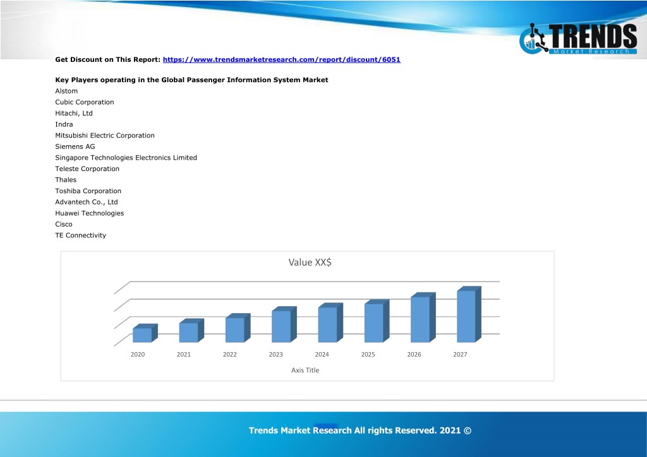647x457 pixels.
Task: Click the 'Axis Title' label under the chart
Action: 305,371
